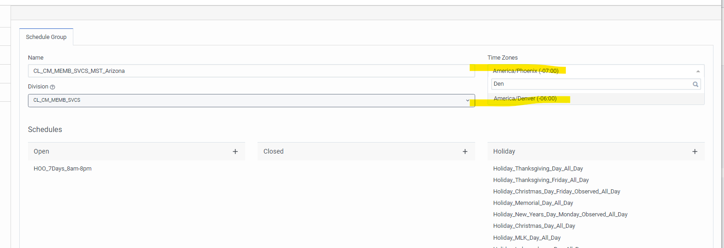Click Holiday_Christmas_Day_All_Day entry

click(534, 226)
